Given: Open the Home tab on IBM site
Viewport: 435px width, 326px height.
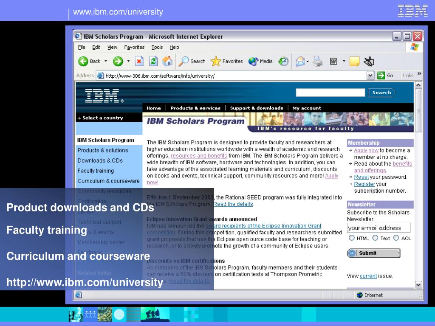Looking at the screenshot, I should tap(154, 108).
